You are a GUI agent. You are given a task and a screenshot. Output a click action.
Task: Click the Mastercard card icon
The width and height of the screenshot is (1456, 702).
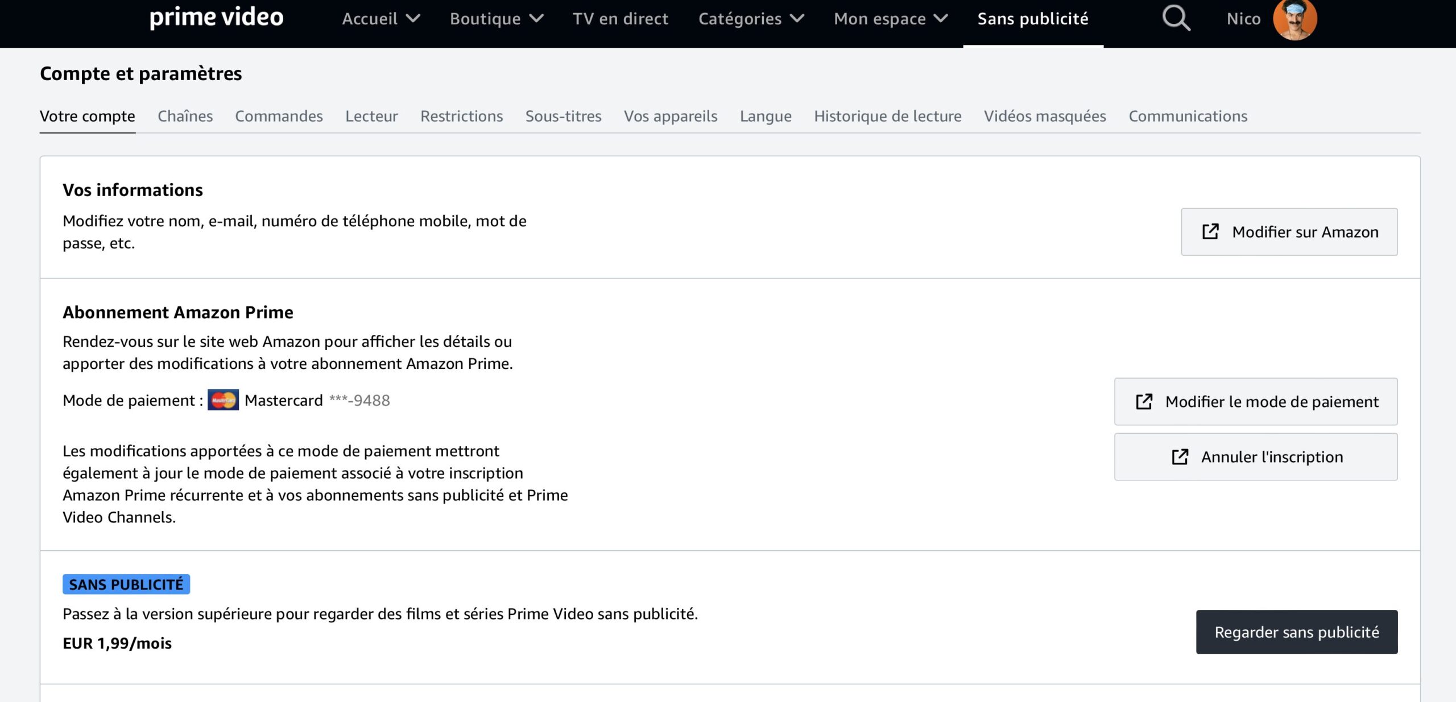click(x=223, y=400)
